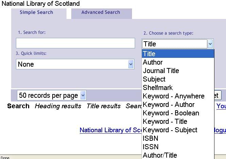
Task: Select Keyword - Title option
Action: [x=178, y=121]
